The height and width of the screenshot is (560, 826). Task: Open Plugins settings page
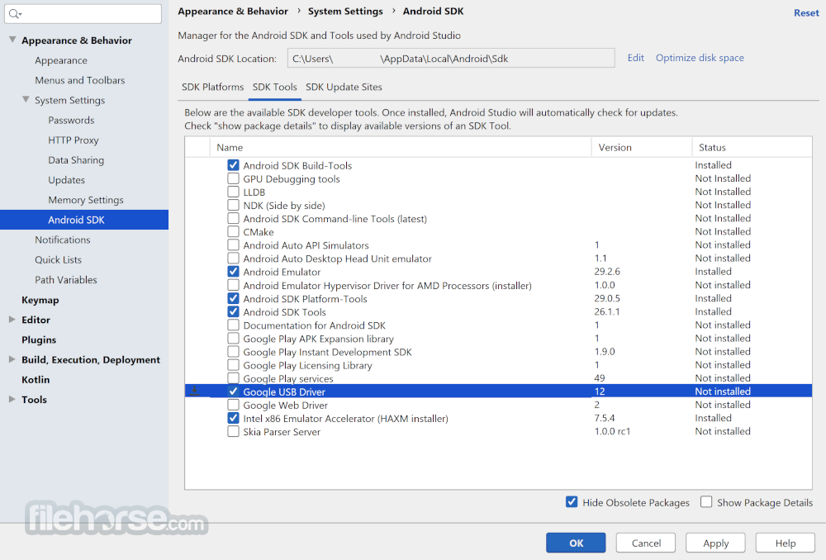[39, 339]
